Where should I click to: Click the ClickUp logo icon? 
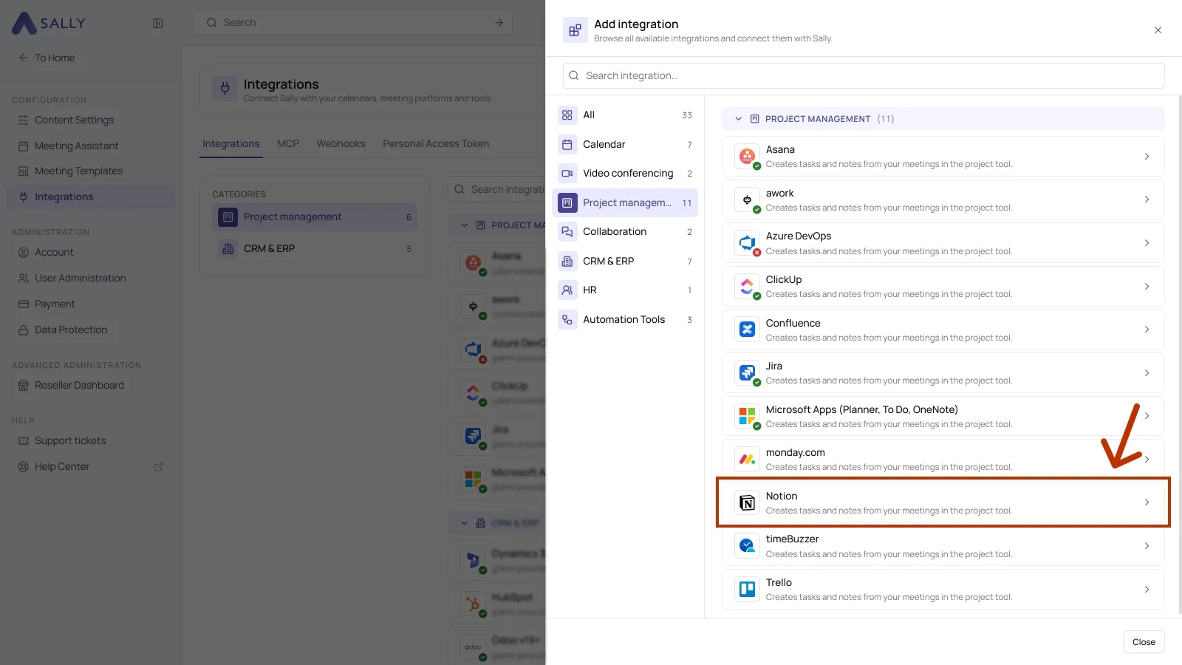747,287
